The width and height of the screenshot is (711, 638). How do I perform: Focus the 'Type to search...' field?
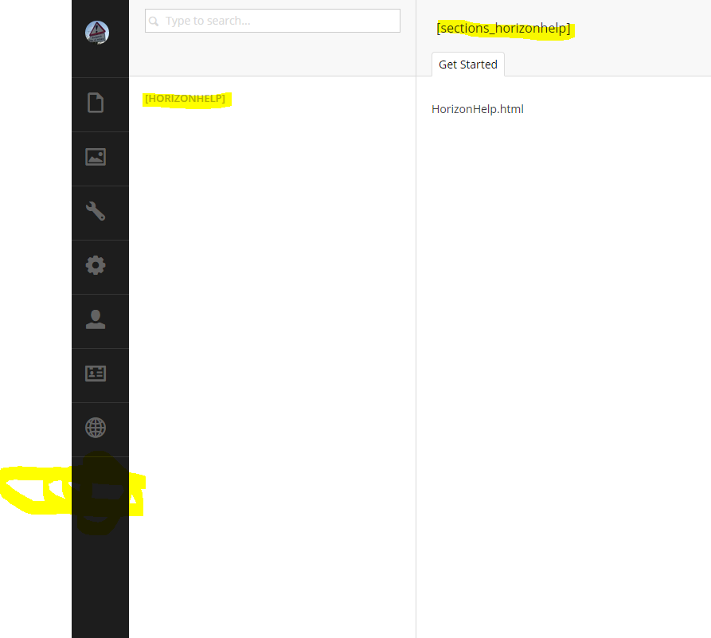click(279, 21)
